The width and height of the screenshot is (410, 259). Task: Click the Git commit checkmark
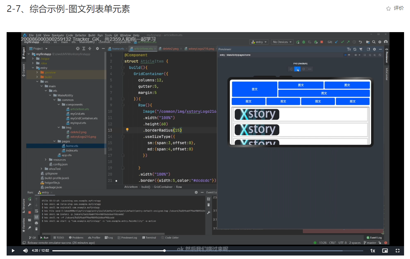(342, 42)
